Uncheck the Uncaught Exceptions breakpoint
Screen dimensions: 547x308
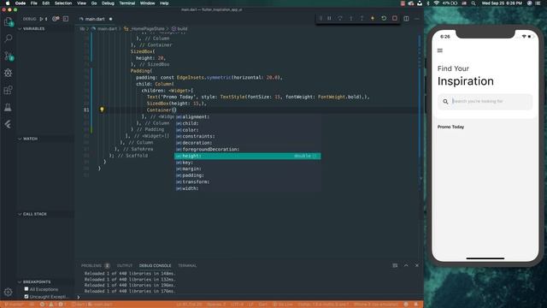tap(26, 297)
